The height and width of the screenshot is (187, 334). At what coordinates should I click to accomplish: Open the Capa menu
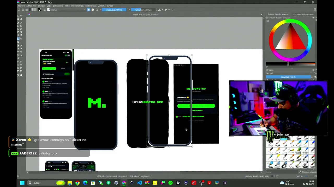click(49, 6)
